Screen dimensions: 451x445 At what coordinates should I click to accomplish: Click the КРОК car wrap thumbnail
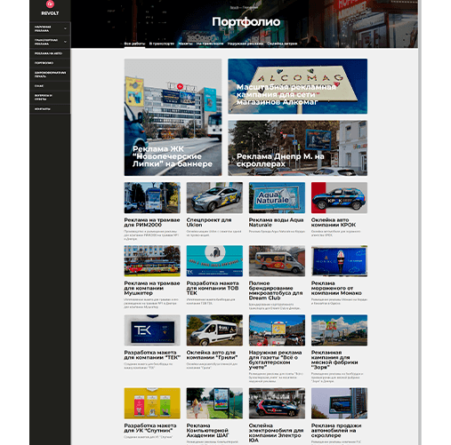coord(339,198)
